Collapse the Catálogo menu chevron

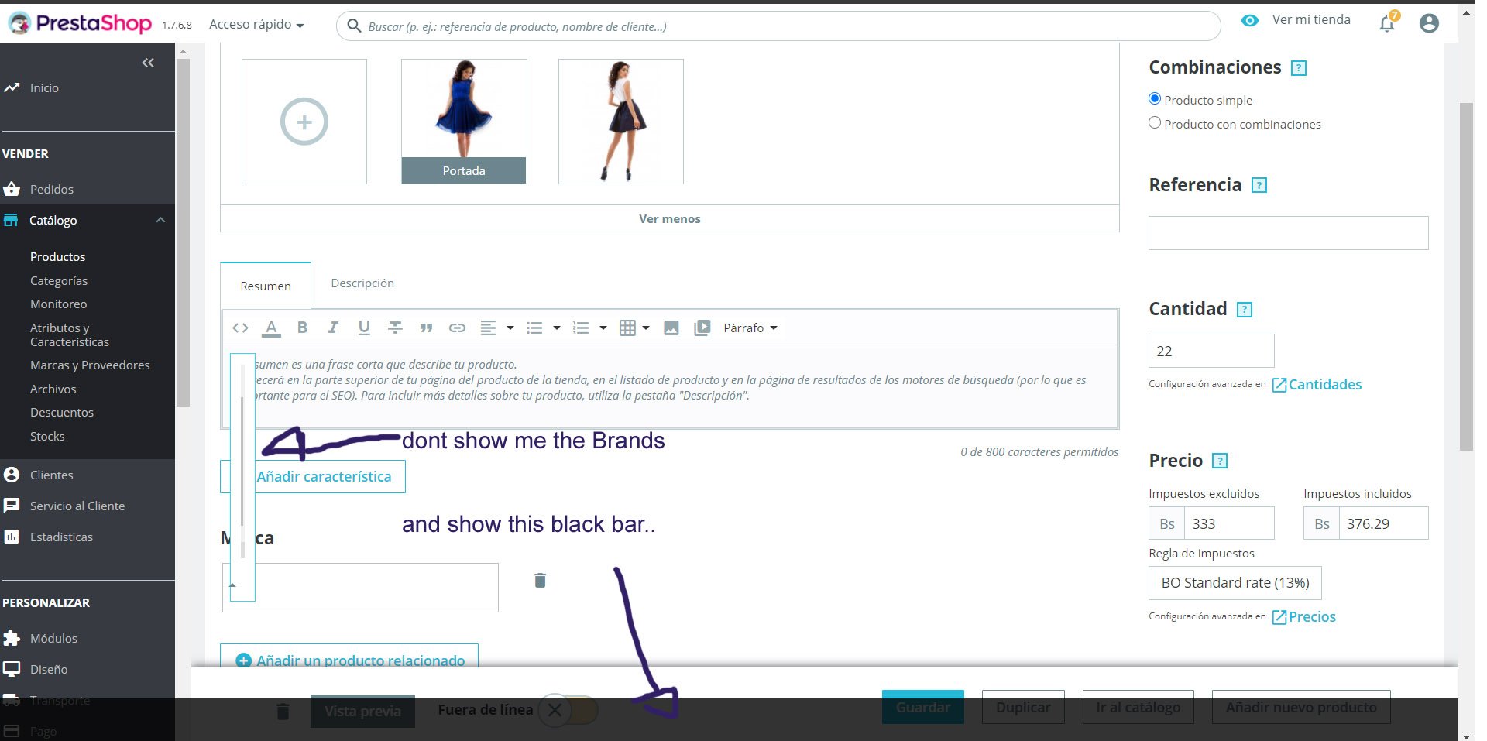click(160, 220)
